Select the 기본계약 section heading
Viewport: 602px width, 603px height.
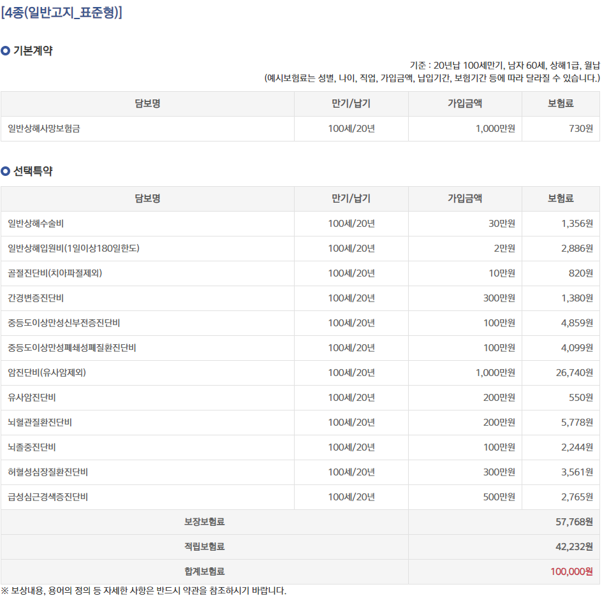[x=33, y=51]
